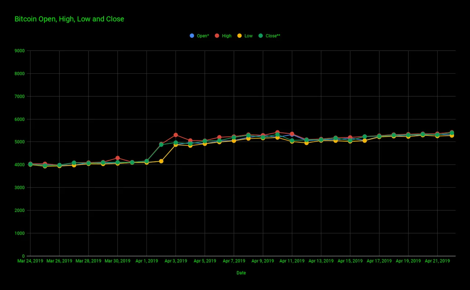
Task: Select the "Low" legend label
Action: pyautogui.click(x=249, y=36)
